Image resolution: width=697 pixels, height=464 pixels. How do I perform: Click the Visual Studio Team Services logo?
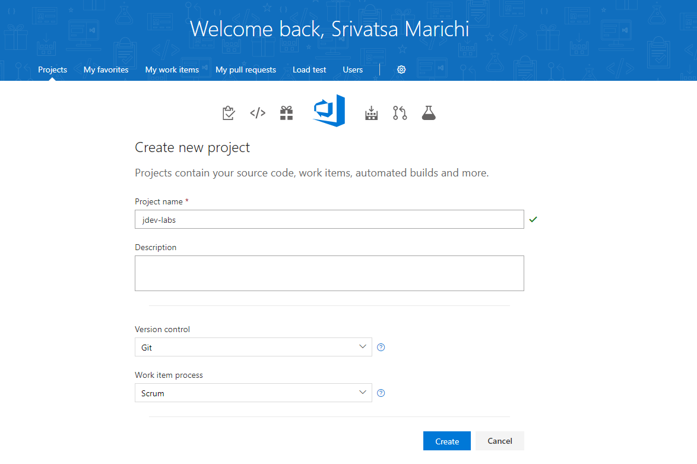pyautogui.click(x=328, y=111)
